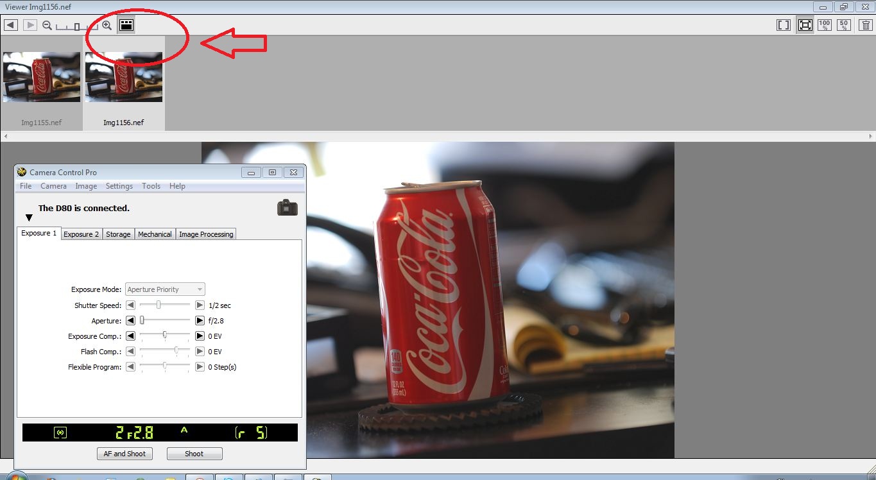Select fit-to-window display icon
Screen dimensions: 876x480
[805, 25]
